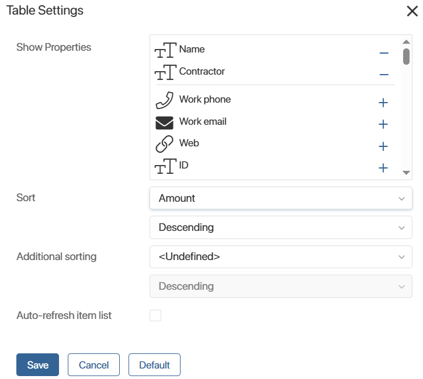423x379 pixels.
Task: Add ID property with plus icon
Action: point(383,168)
